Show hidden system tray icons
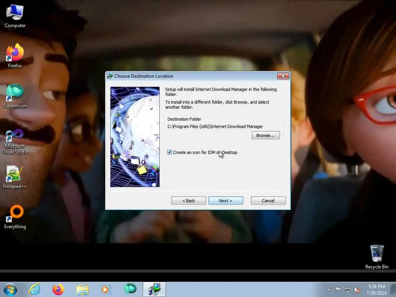This screenshot has width=396, height=297. 329,290
